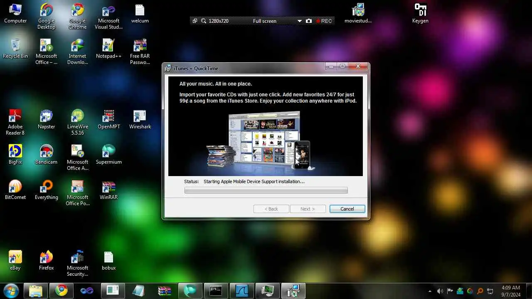The image size is (532, 299).
Task: Launch the LimeWire 5.5.16 shortcut
Action: 77,123
